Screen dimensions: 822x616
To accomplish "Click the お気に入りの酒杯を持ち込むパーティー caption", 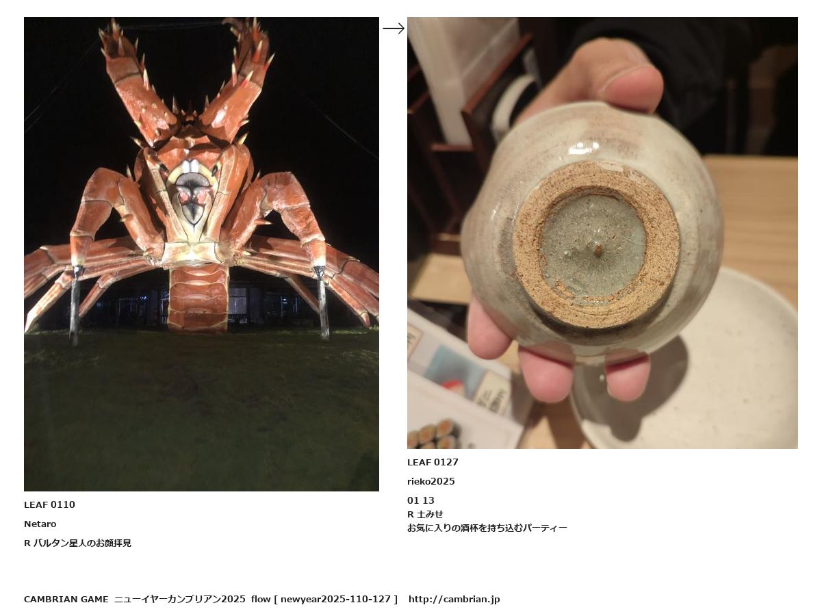I will [x=487, y=528].
